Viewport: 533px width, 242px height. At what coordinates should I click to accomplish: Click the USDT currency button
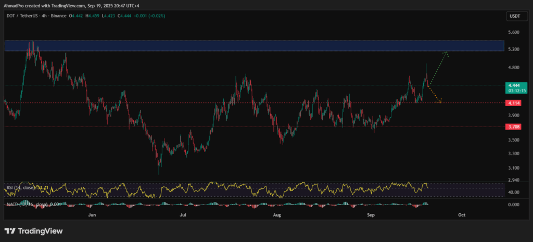pos(516,16)
